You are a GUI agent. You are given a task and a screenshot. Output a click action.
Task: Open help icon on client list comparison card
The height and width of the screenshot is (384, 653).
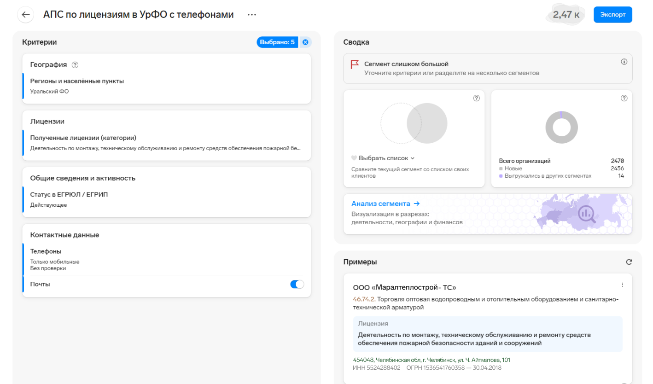tap(477, 98)
